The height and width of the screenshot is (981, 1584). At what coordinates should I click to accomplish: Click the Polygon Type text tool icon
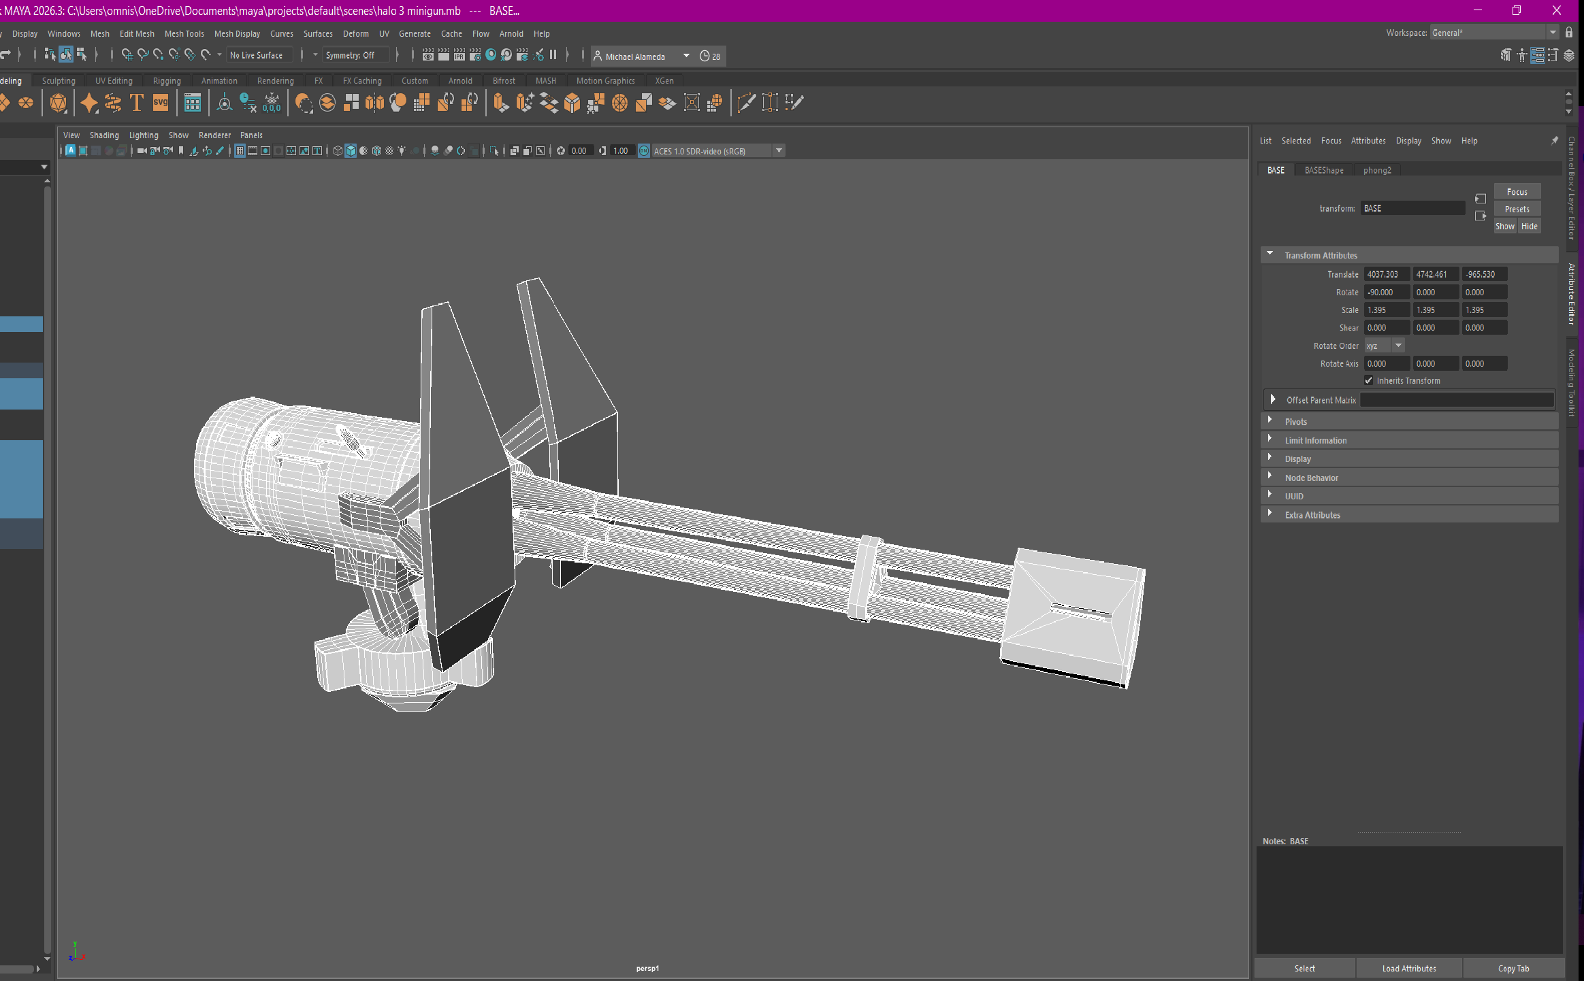137,103
